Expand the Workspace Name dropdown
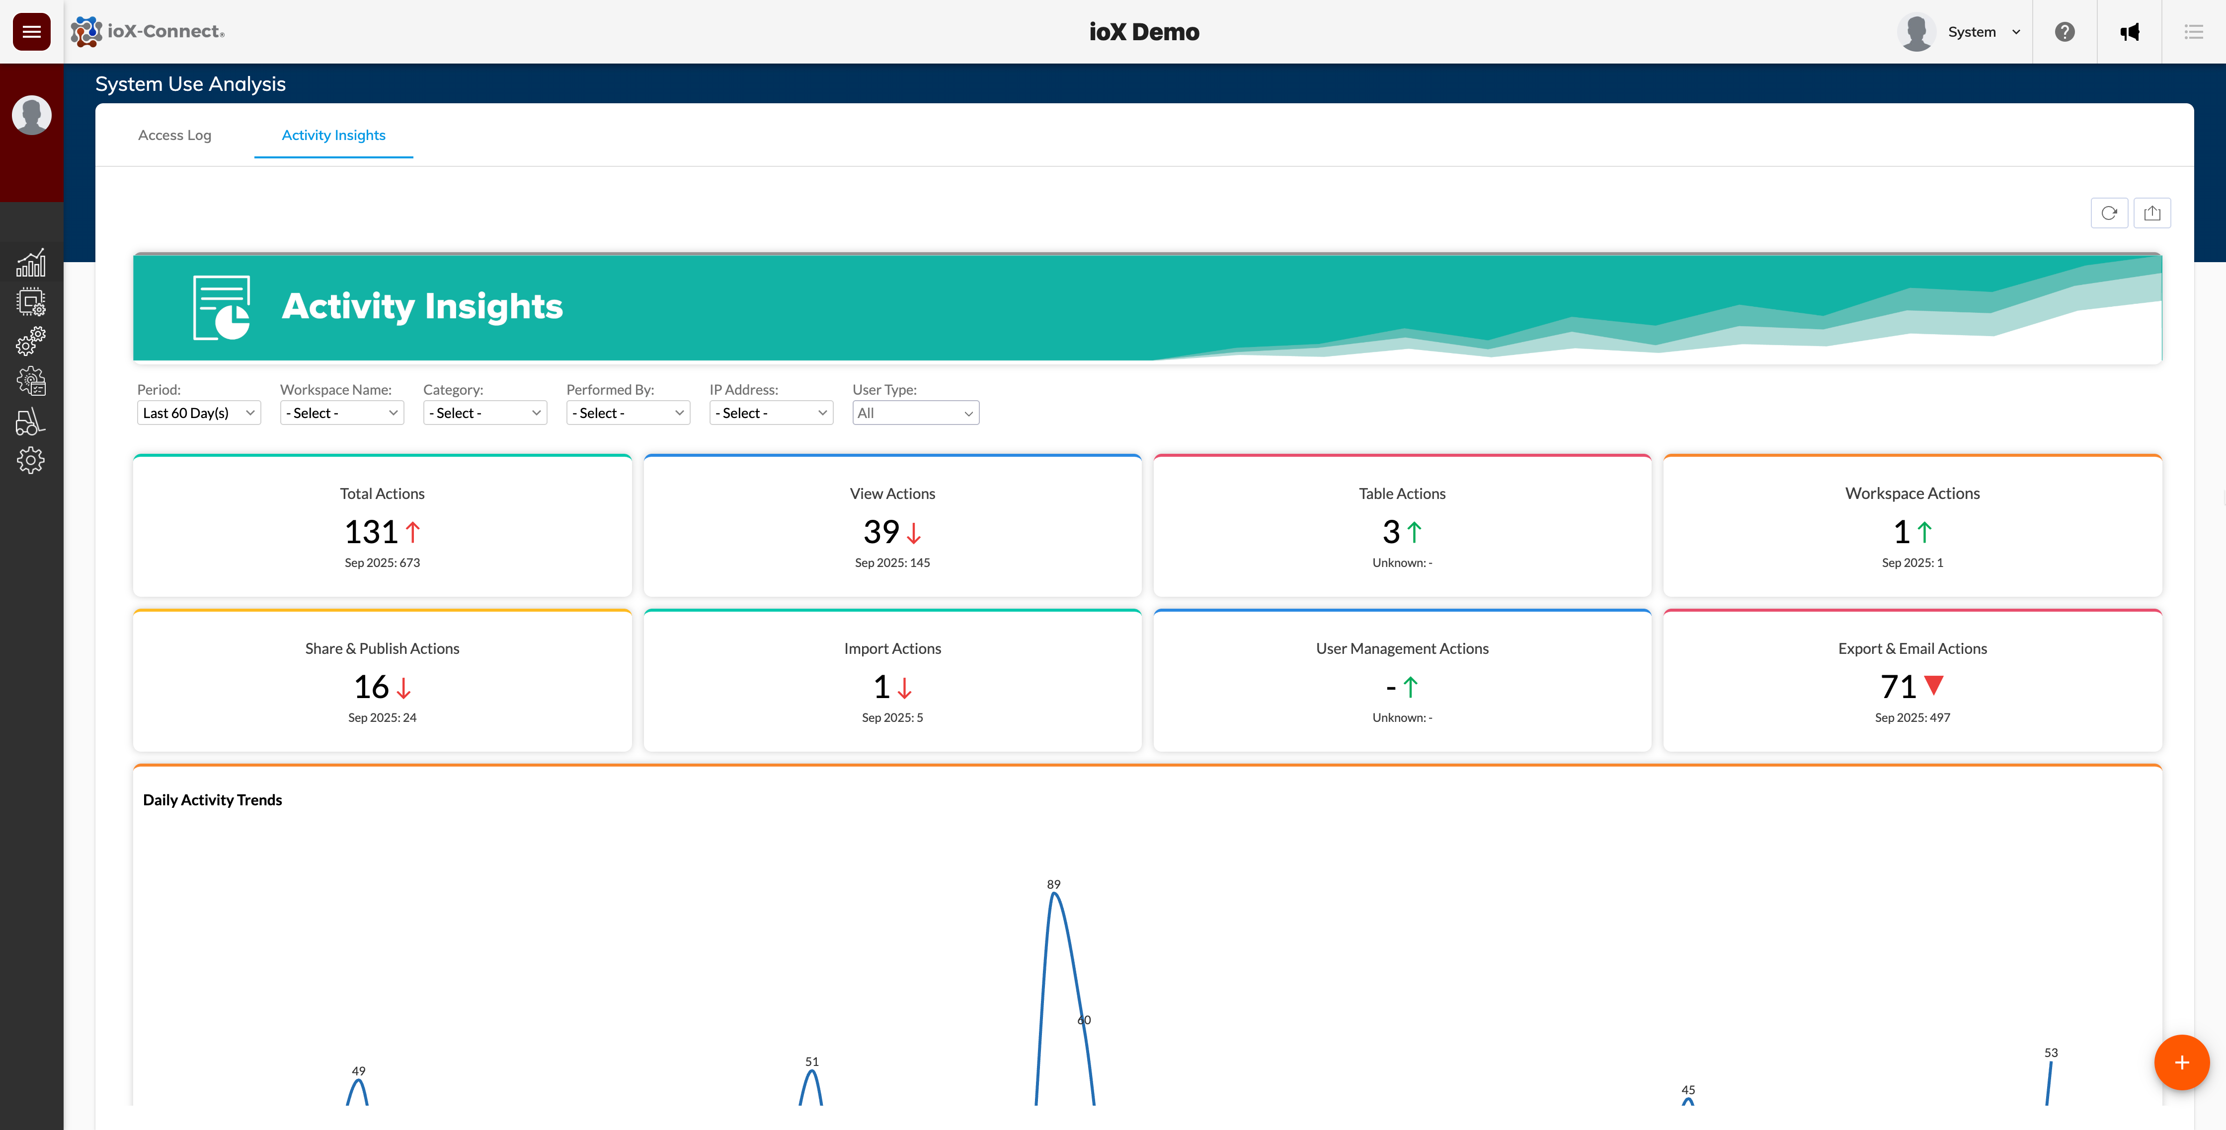Image resolution: width=2226 pixels, height=1130 pixels. [x=341, y=413]
